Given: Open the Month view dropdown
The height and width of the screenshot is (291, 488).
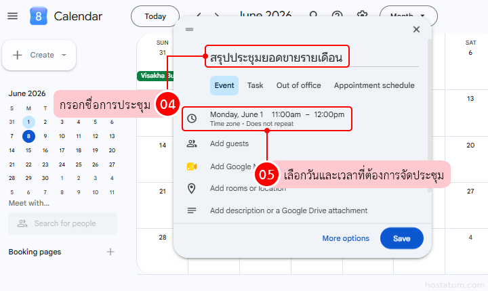Looking at the screenshot, I should [x=408, y=16].
